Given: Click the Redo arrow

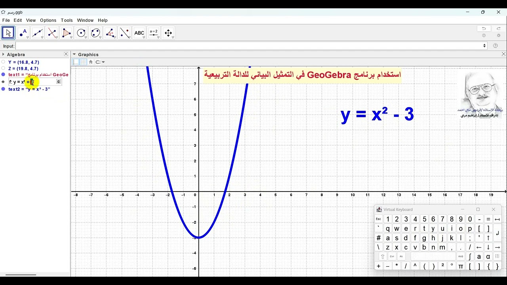Looking at the screenshot, I should [x=499, y=28].
